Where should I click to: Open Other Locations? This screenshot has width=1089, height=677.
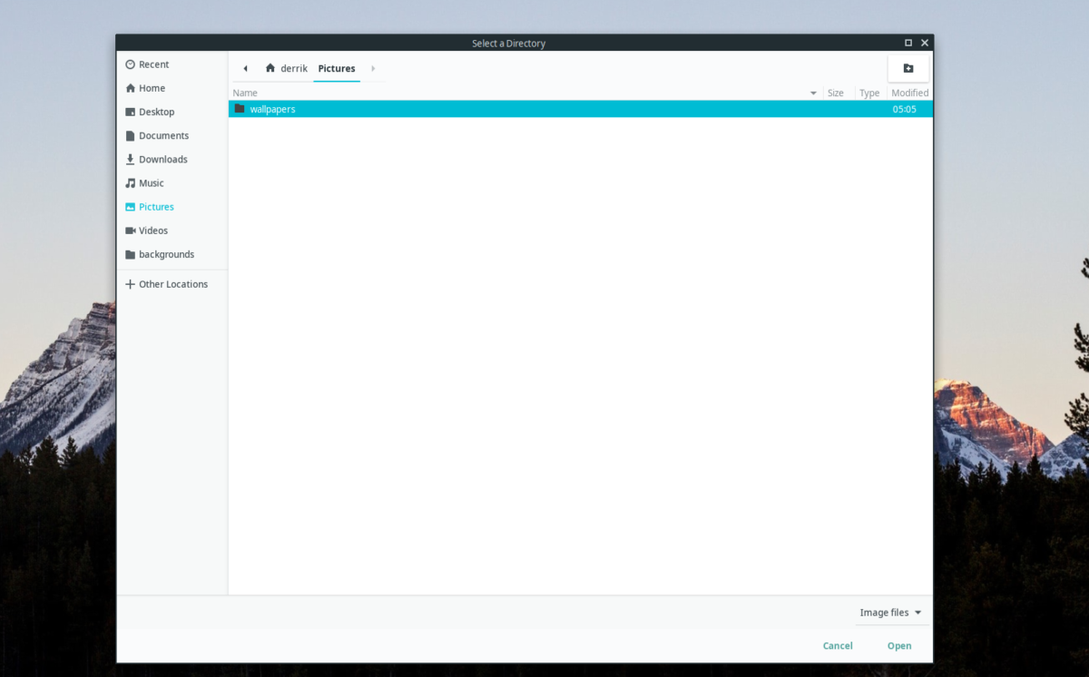(172, 284)
